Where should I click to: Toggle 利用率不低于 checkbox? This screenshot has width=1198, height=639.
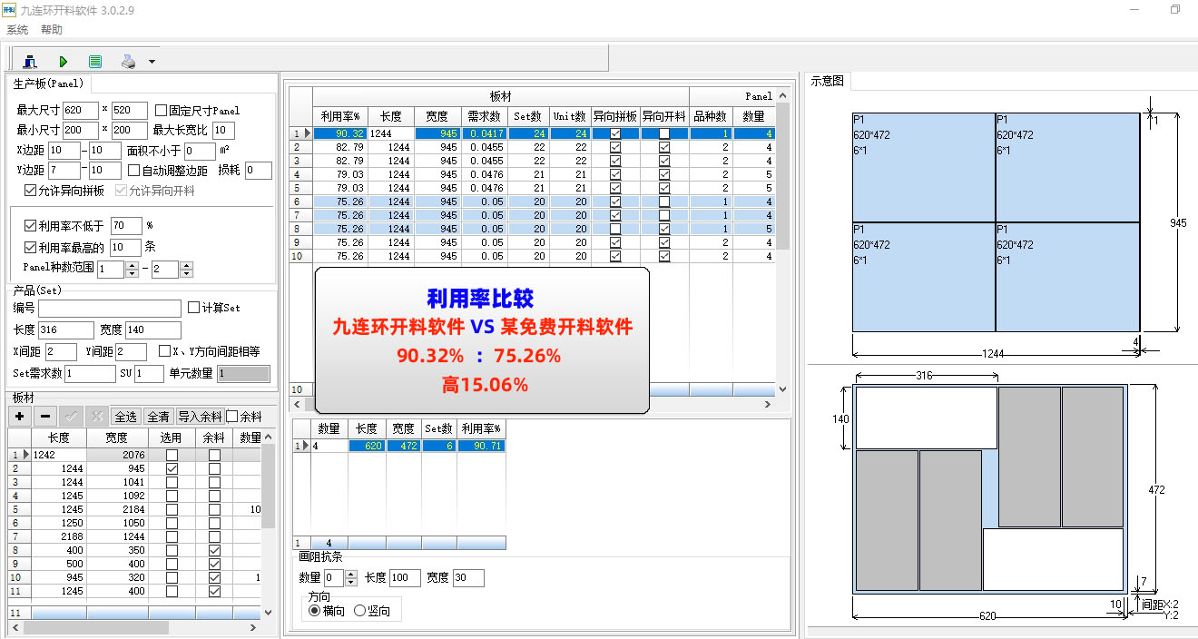click(x=31, y=225)
